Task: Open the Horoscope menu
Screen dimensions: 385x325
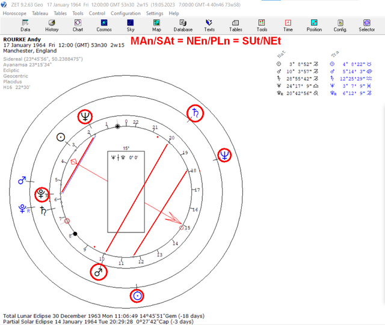Action: 14,13
